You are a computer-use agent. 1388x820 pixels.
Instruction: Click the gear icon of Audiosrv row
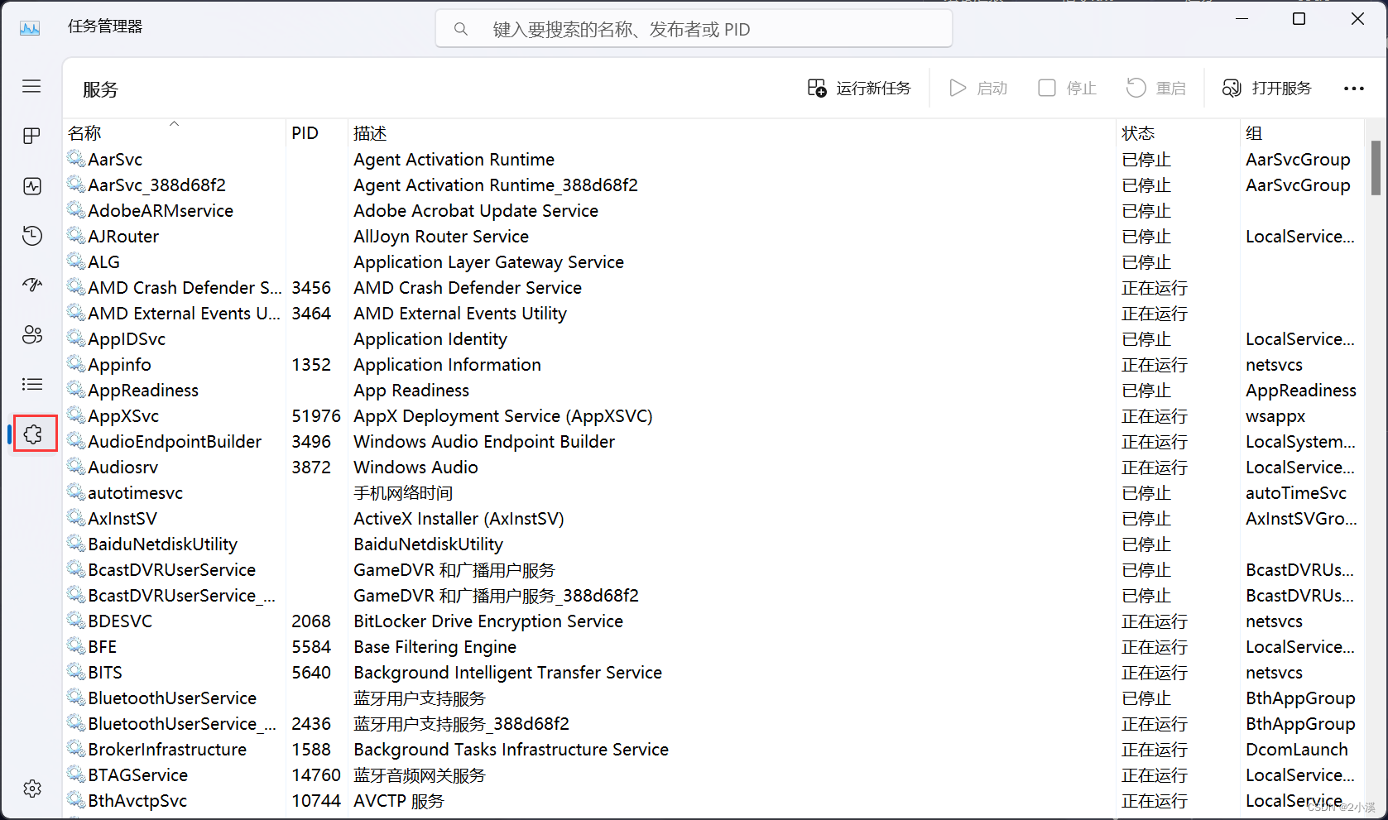click(x=76, y=467)
